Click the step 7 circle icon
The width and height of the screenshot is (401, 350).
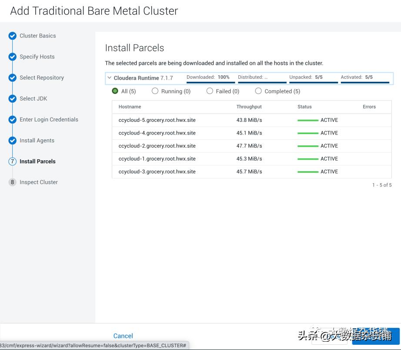point(12,161)
